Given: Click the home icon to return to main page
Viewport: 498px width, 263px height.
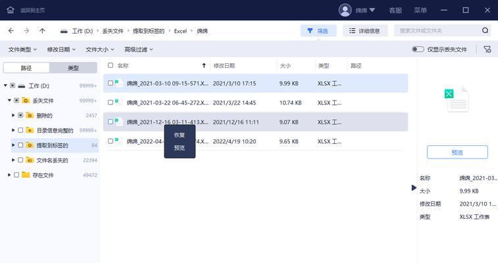Looking at the screenshot, I should tap(11, 10).
